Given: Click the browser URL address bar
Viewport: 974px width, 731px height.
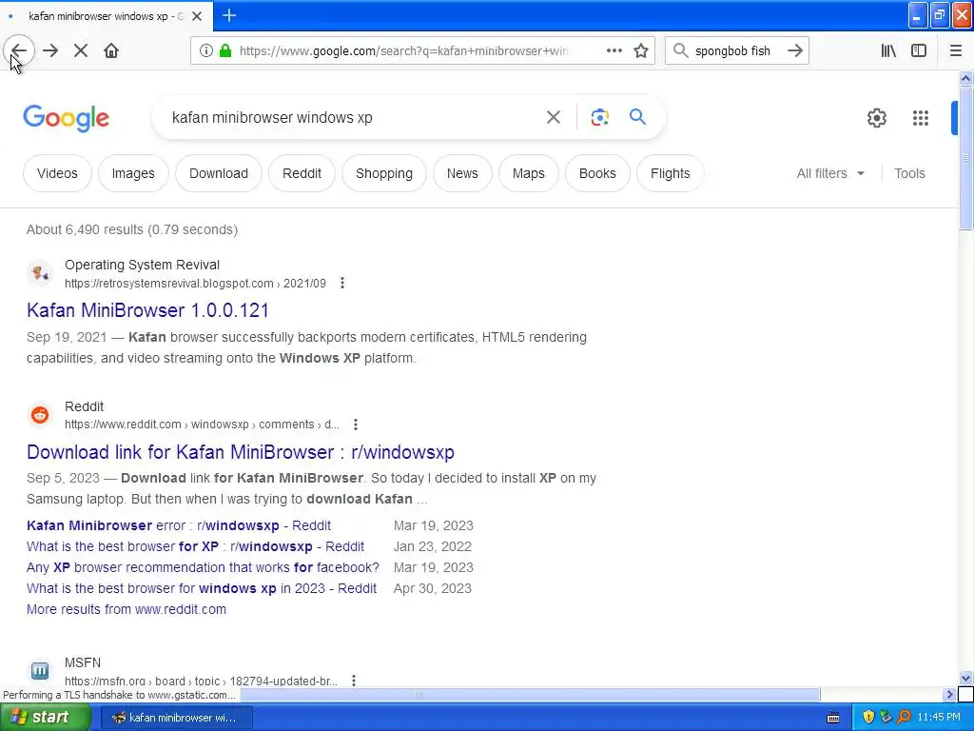Looking at the screenshot, I should coord(422,51).
